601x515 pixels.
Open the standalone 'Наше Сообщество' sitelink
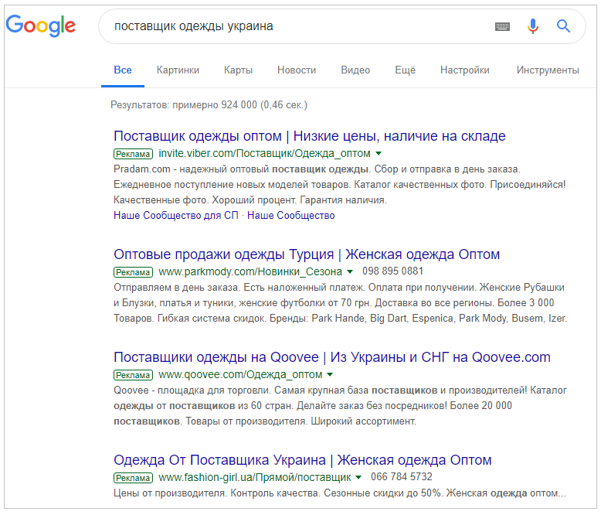pos(291,215)
